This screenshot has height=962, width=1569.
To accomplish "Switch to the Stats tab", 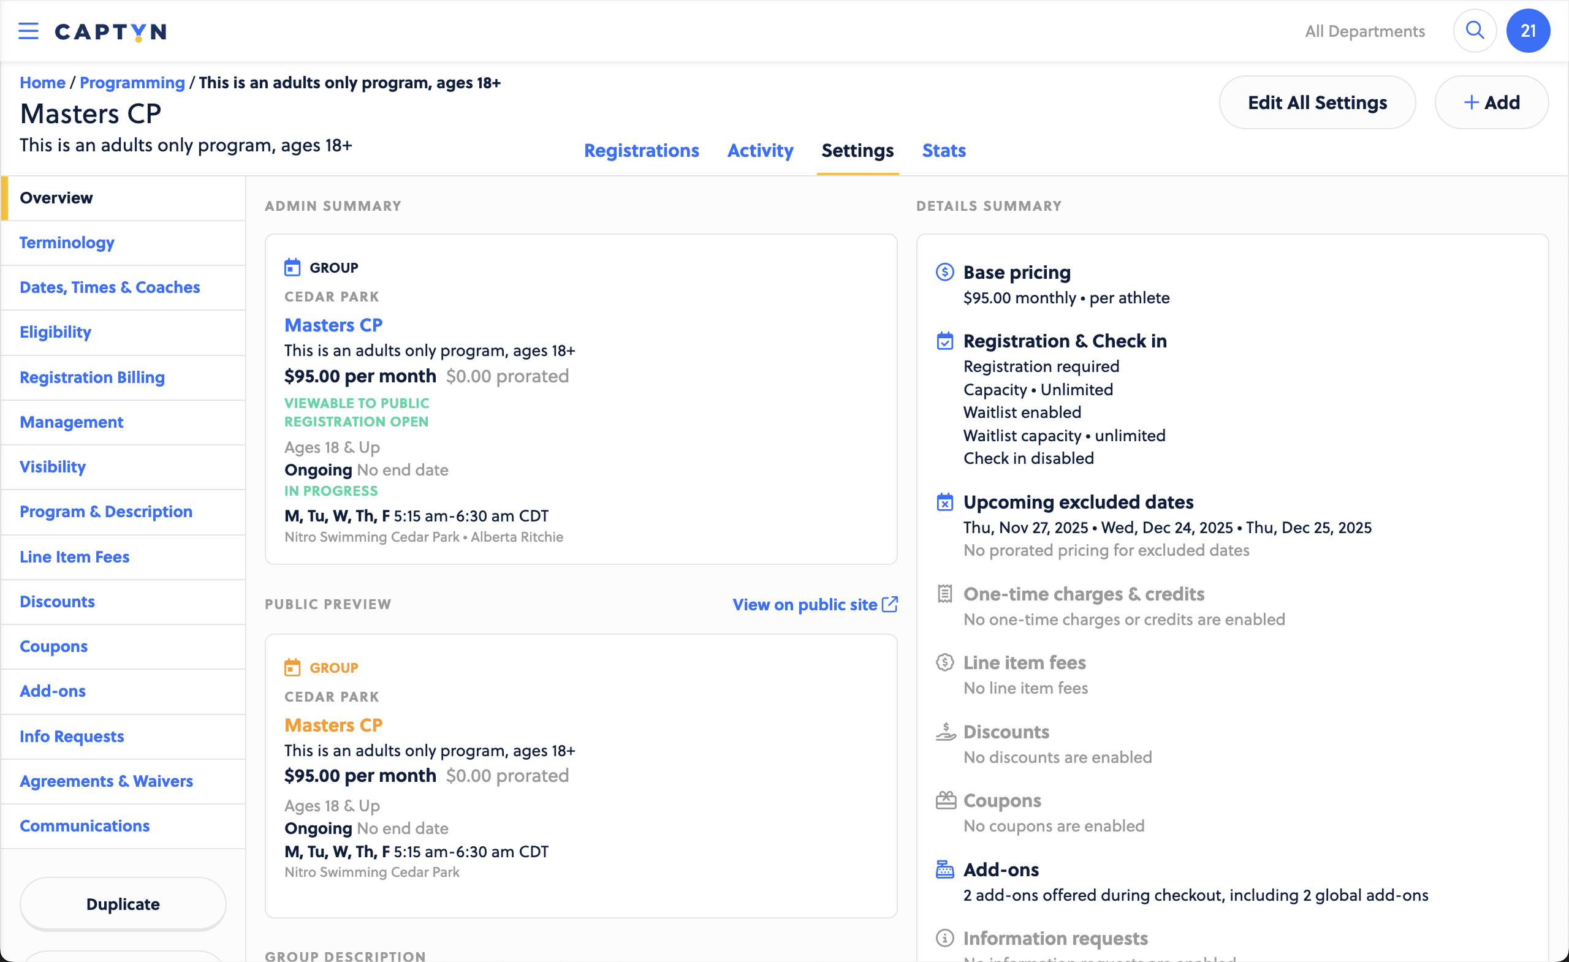I will (943, 150).
